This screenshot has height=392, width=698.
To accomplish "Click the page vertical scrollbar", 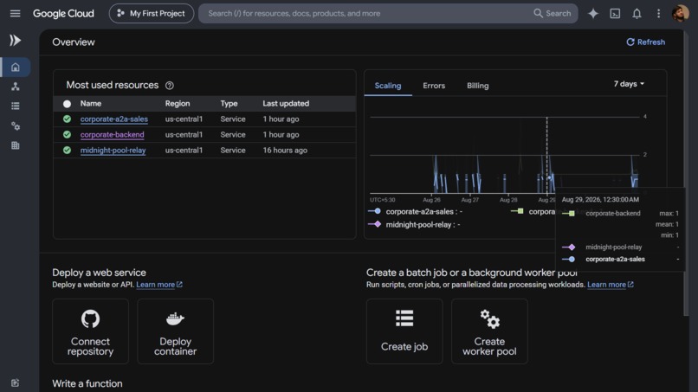I will coord(686,174).
